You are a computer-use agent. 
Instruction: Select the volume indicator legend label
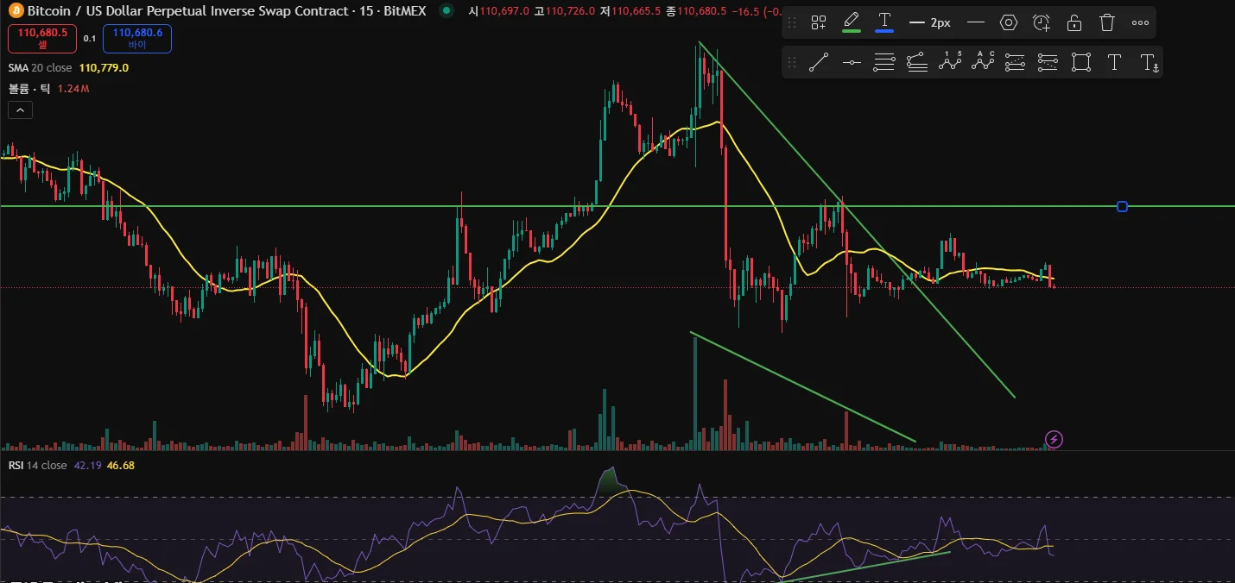(x=29, y=89)
